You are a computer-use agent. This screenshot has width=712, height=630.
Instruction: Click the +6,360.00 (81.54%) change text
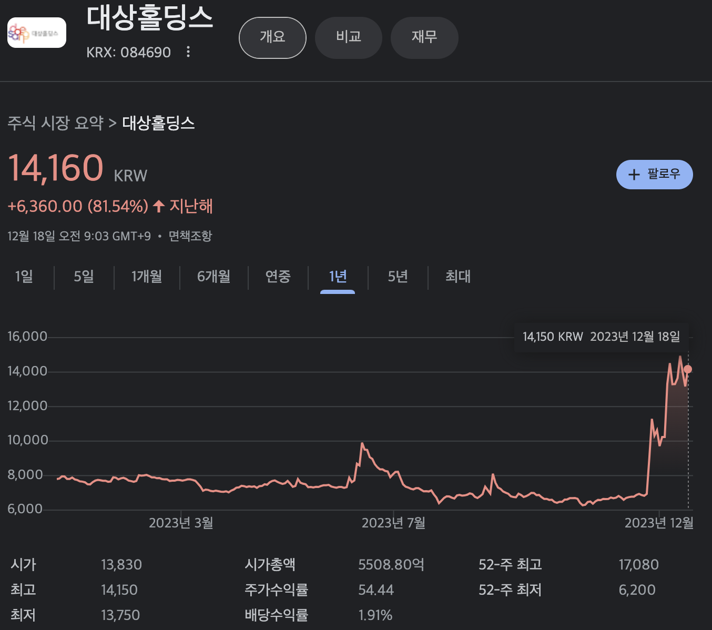(78, 206)
